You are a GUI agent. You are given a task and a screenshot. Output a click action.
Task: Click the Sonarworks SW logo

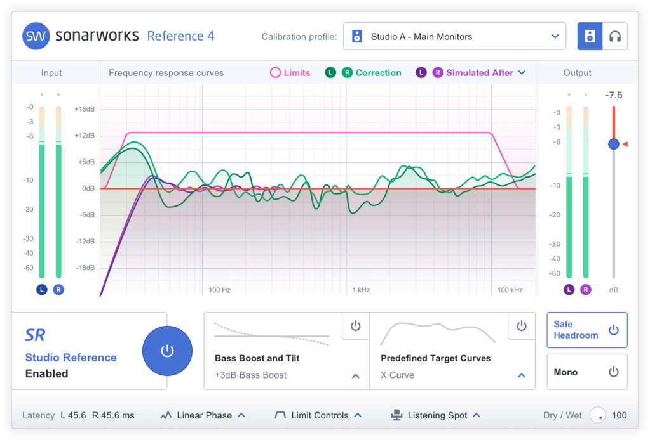[x=36, y=36]
